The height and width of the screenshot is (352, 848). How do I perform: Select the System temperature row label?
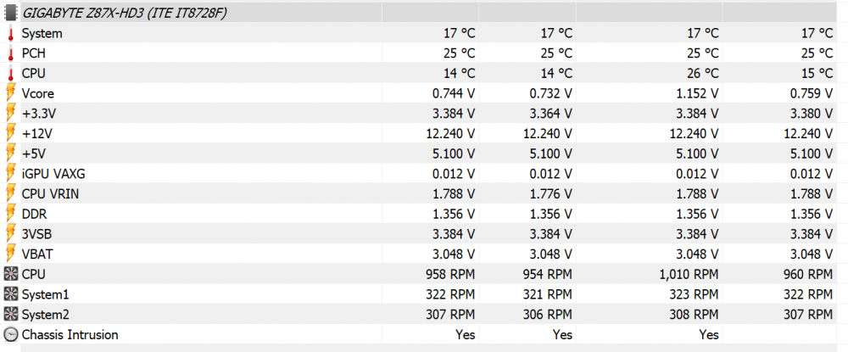(42, 34)
